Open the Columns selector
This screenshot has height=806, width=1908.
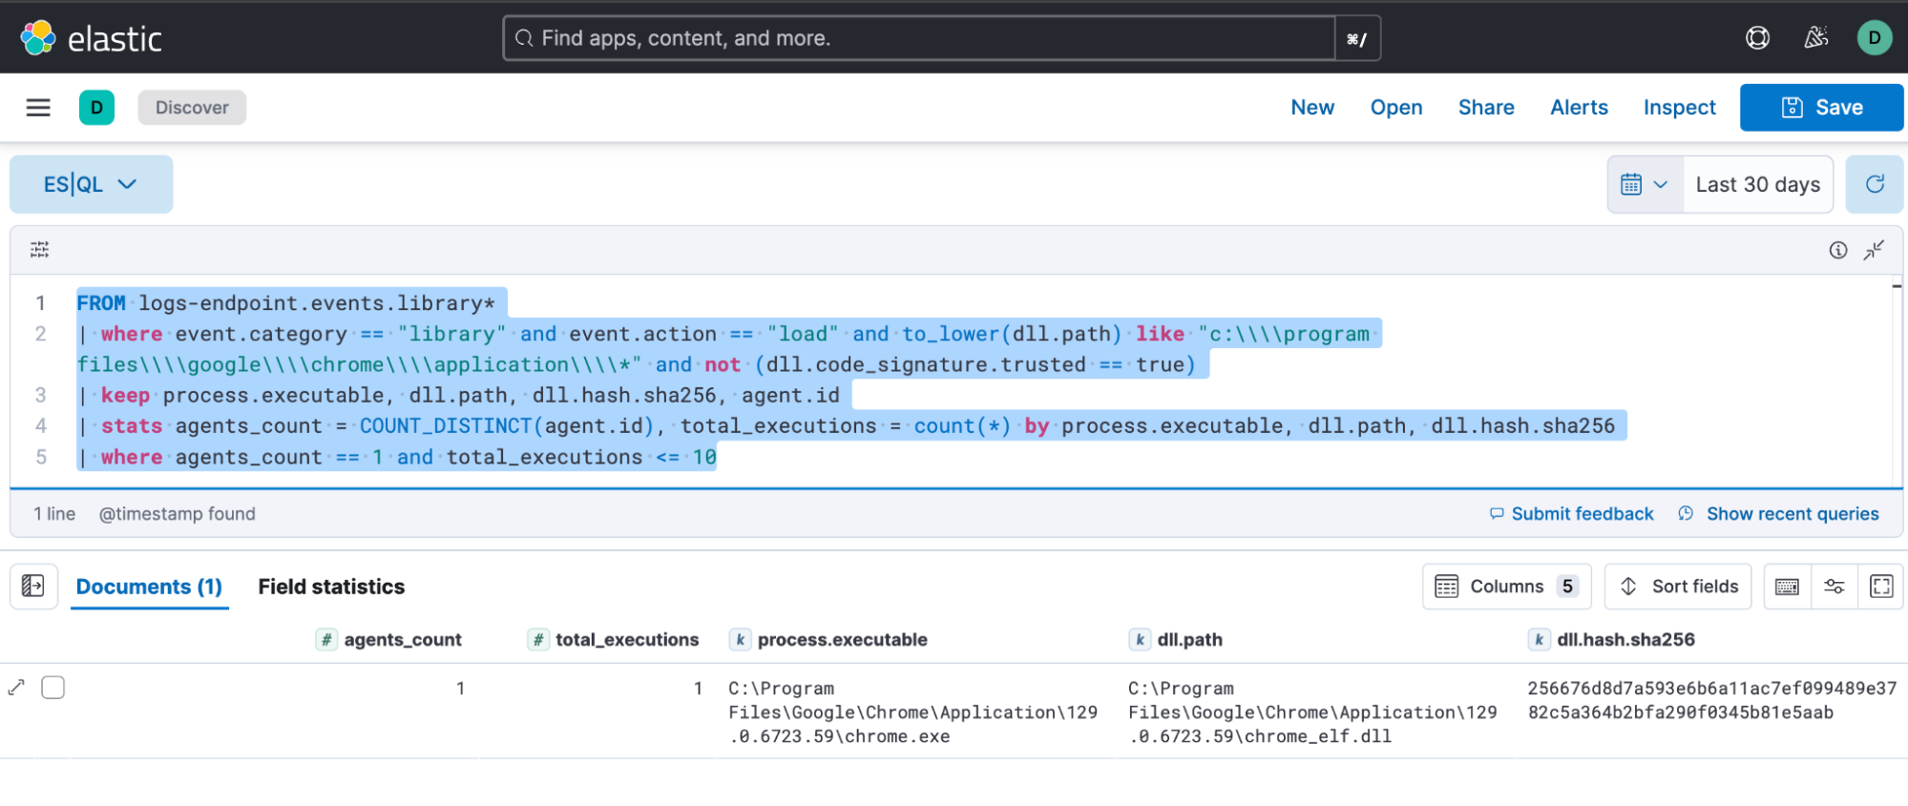point(1506,587)
